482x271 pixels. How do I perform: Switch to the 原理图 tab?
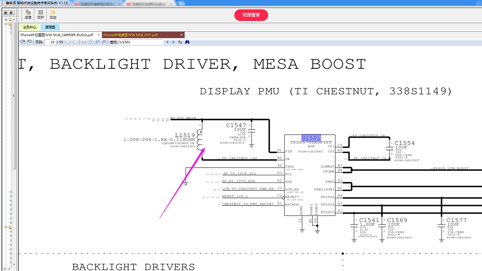(50, 27)
